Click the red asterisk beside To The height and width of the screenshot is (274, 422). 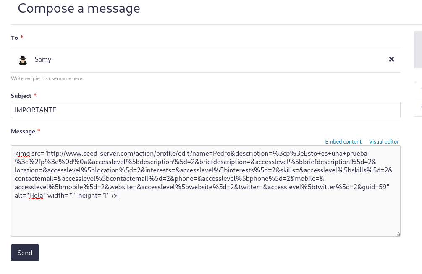(x=22, y=37)
